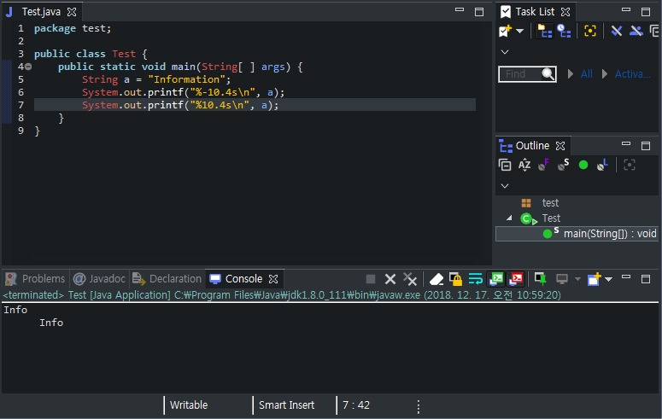
Task: Open the Outline view menu chevron
Action: [505, 186]
